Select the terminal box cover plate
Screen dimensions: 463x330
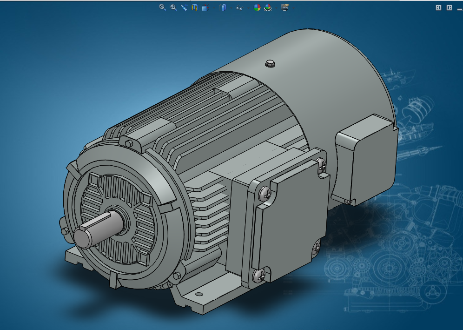click(x=292, y=221)
